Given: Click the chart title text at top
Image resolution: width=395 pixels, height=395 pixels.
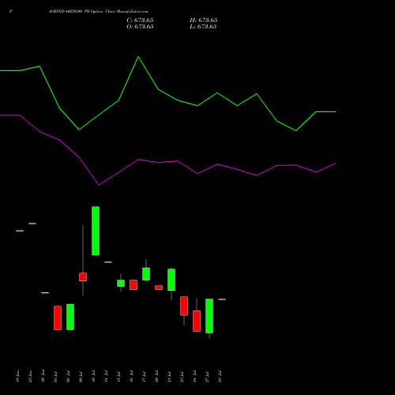Looking at the screenshot, I should pyautogui.click(x=99, y=12).
